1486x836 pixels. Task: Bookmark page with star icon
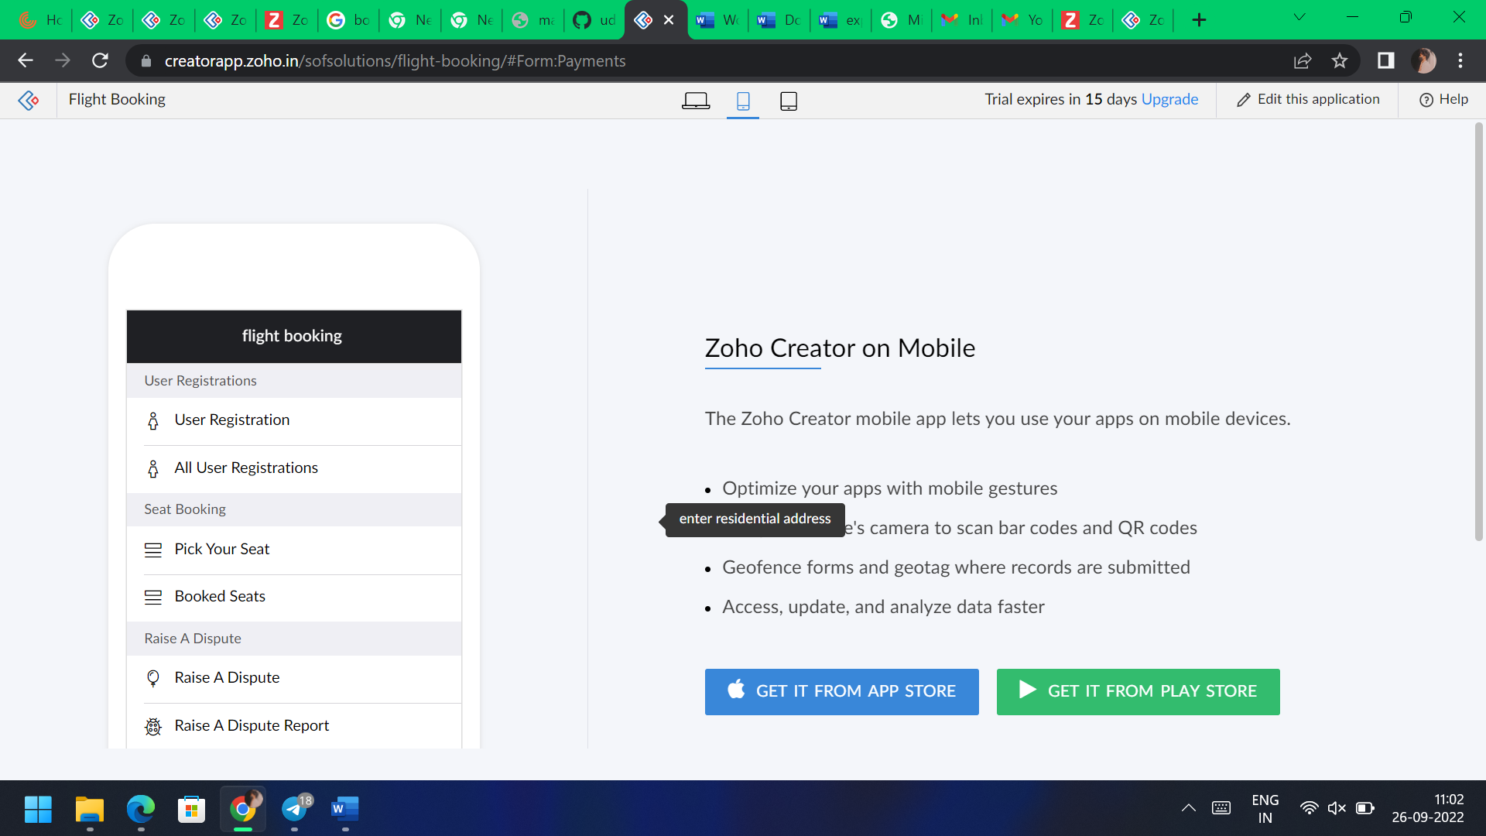pyautogui.click(x=1340, y=60)
